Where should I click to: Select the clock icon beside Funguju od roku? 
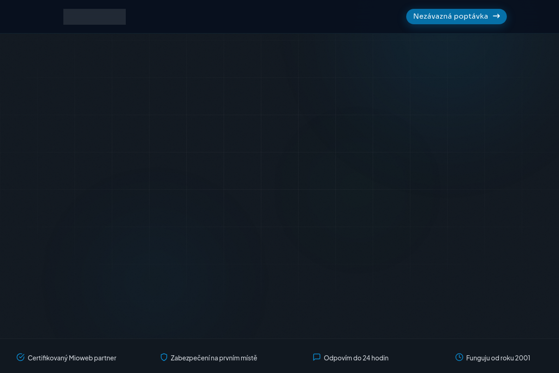click(x=459, y=357)
